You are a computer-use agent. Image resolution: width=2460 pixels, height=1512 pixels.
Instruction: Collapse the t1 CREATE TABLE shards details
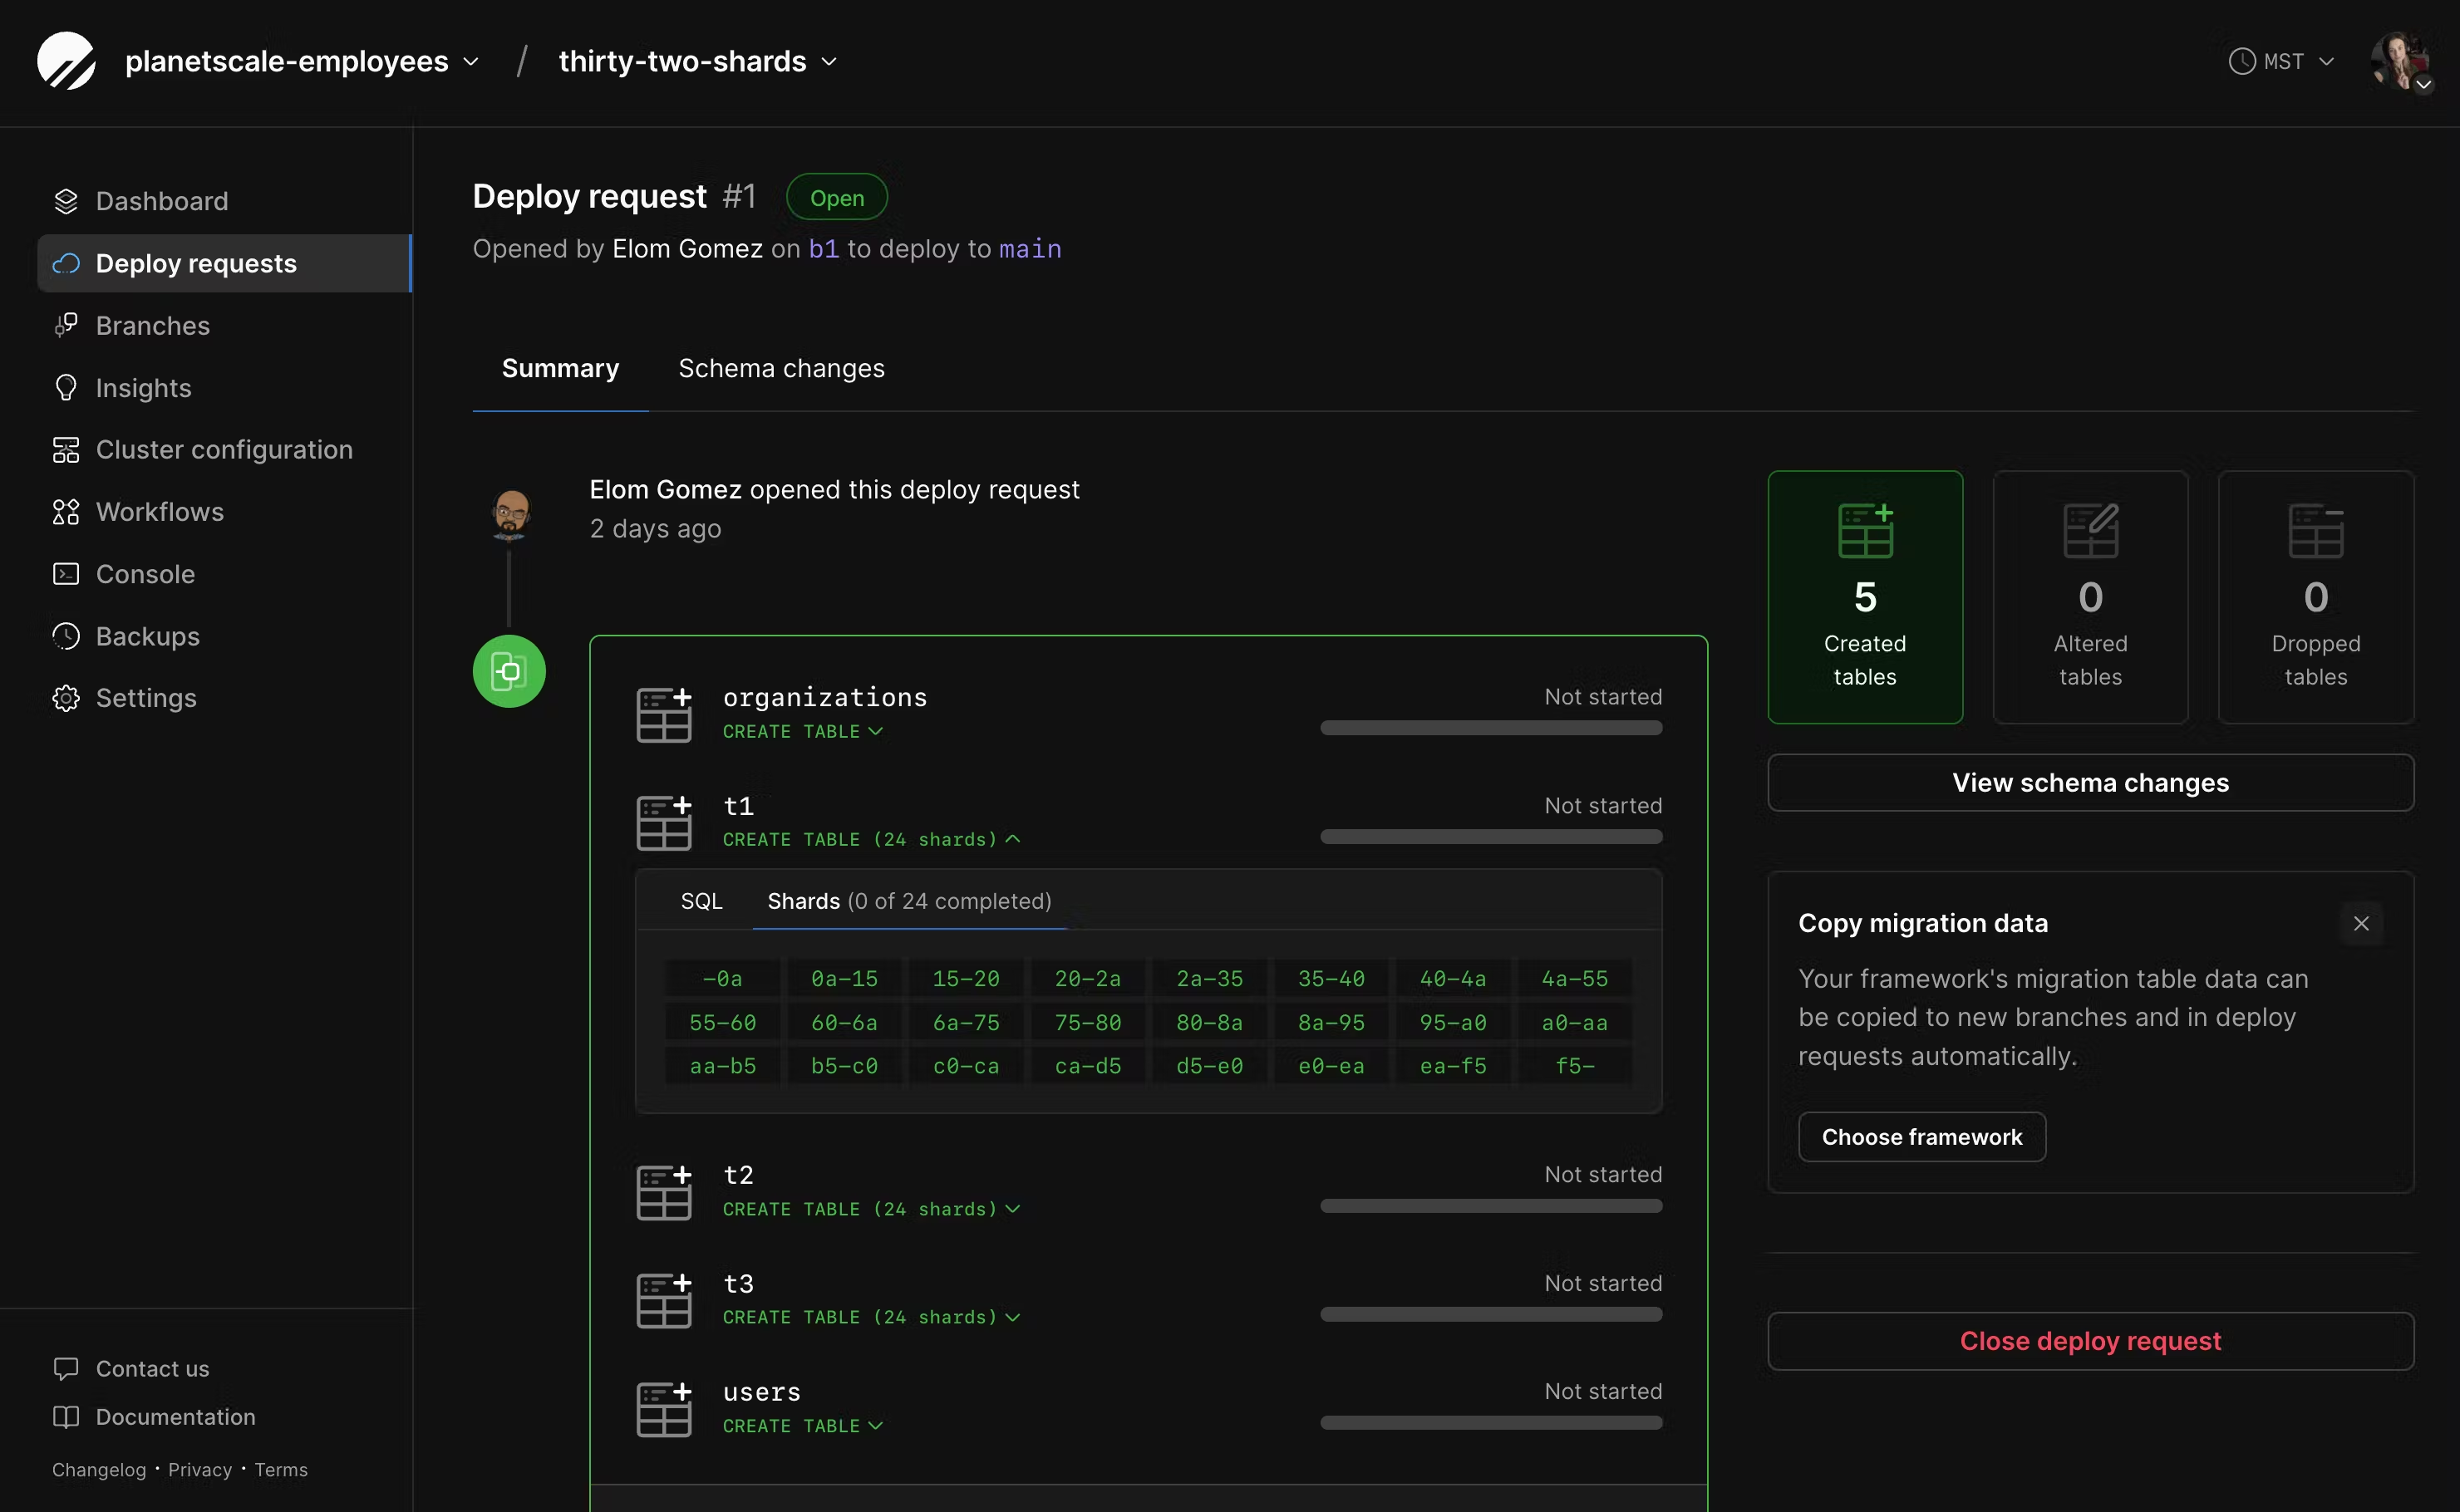point(1013,839)
